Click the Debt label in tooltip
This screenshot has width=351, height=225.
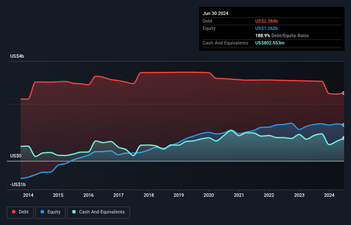207,21
